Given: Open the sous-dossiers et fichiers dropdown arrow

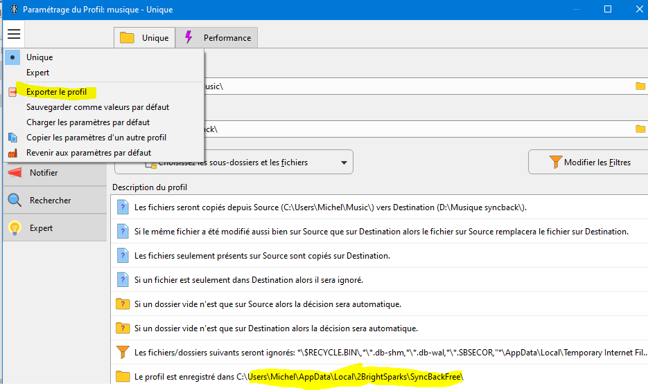Looking at the screenshot, I should coord(344,162).
